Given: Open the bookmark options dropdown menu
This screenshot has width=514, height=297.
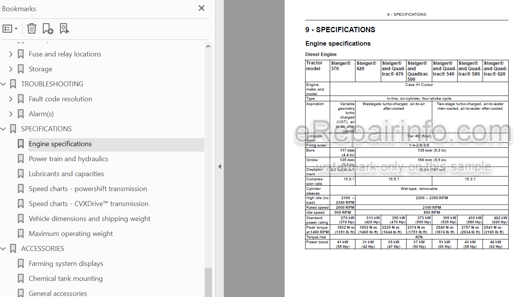Looking at the screenshot, I should click(10, 28).
